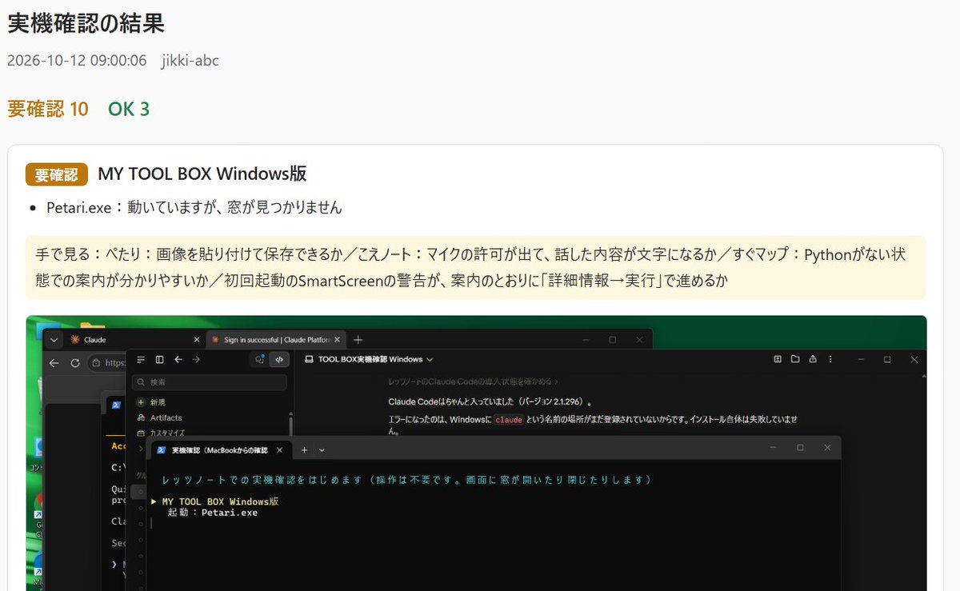Open the Claude app hamburger menu

pyautogui.click(x=141, y=360)
